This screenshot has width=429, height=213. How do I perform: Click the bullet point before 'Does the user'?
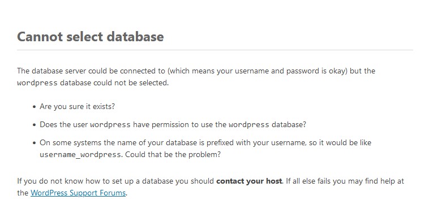pyautogui.click(x=34, y=125)
